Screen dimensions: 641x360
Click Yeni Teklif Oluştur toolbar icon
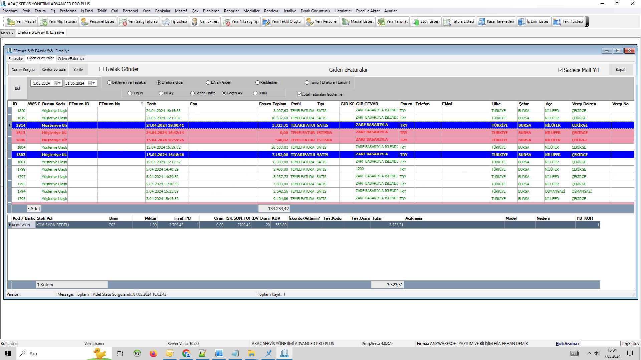[282, 22]
